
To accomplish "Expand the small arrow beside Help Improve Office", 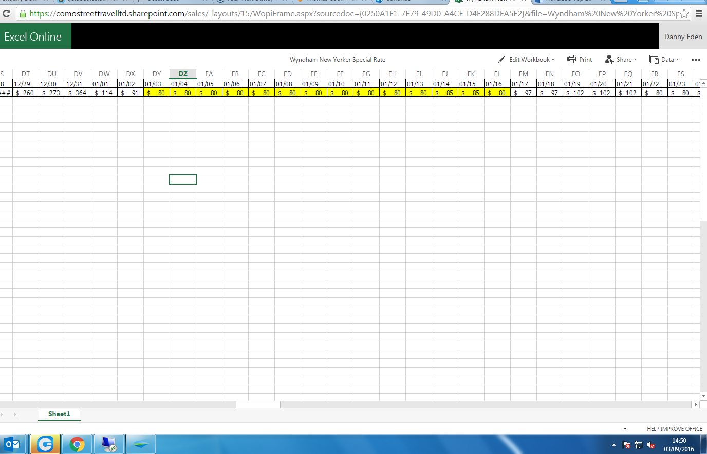I will pyautogui.click(x=625, y=428).
